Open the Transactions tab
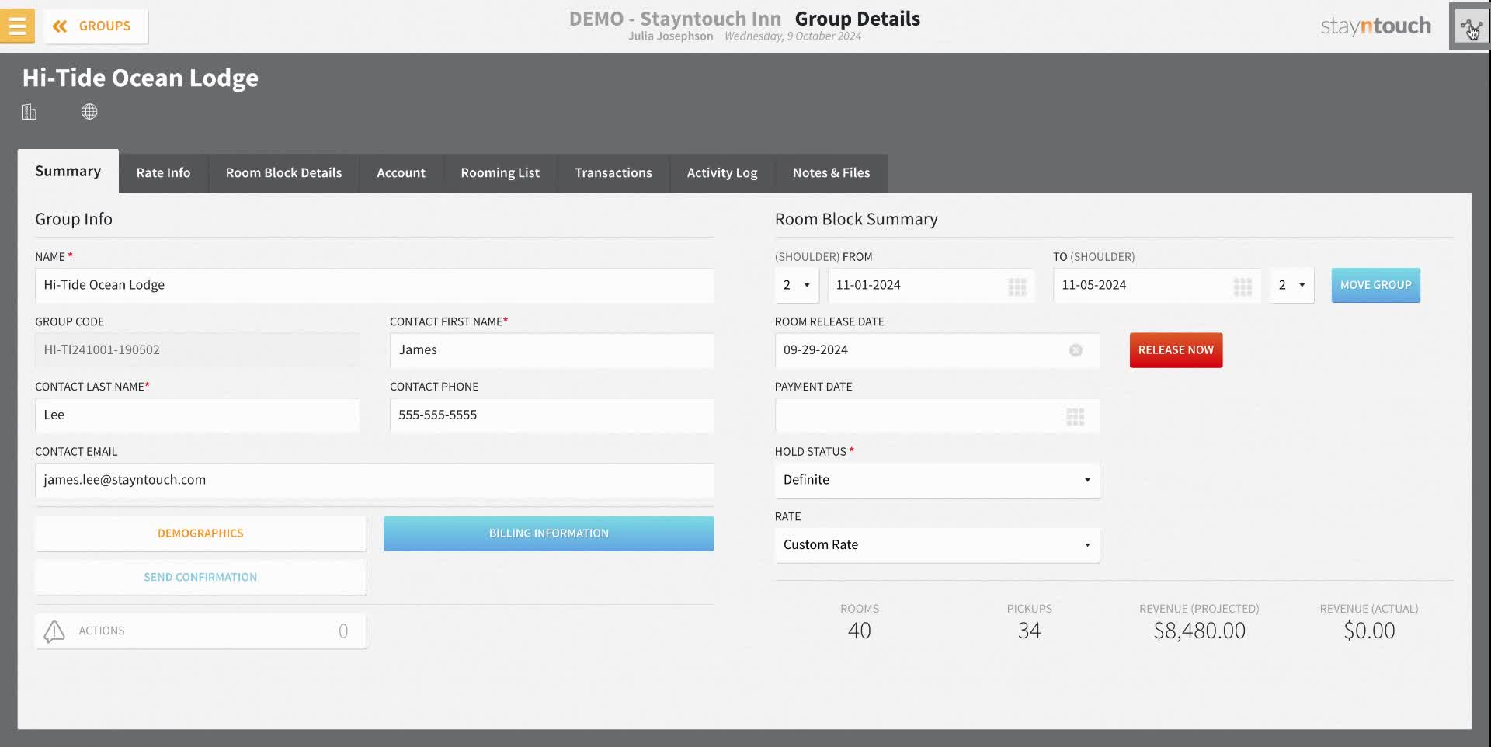Viewport: 1491px width, 747px height. pyautogui.click(x=613, y=173)
